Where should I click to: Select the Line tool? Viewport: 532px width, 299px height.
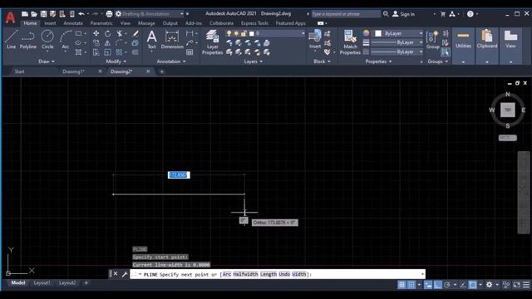(11, 39)
